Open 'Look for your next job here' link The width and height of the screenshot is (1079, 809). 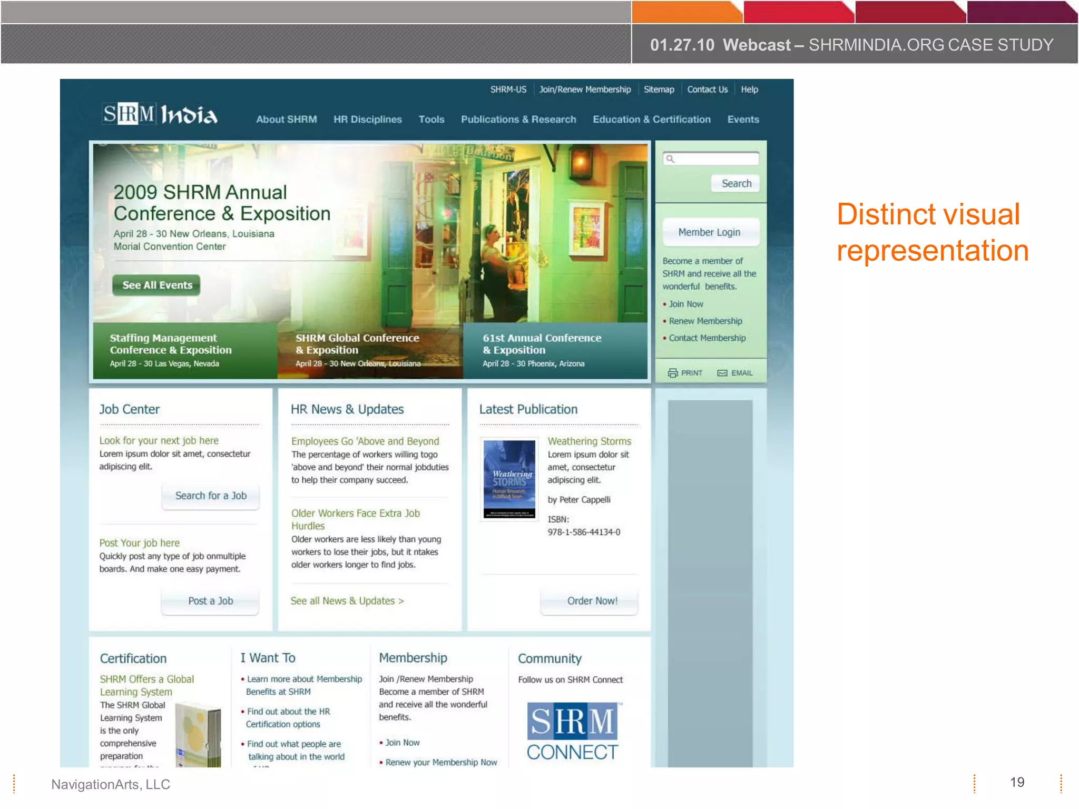(159, 440)
